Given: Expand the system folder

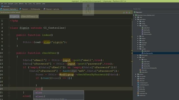Looking at the screenshot, I should click(136, 74).
